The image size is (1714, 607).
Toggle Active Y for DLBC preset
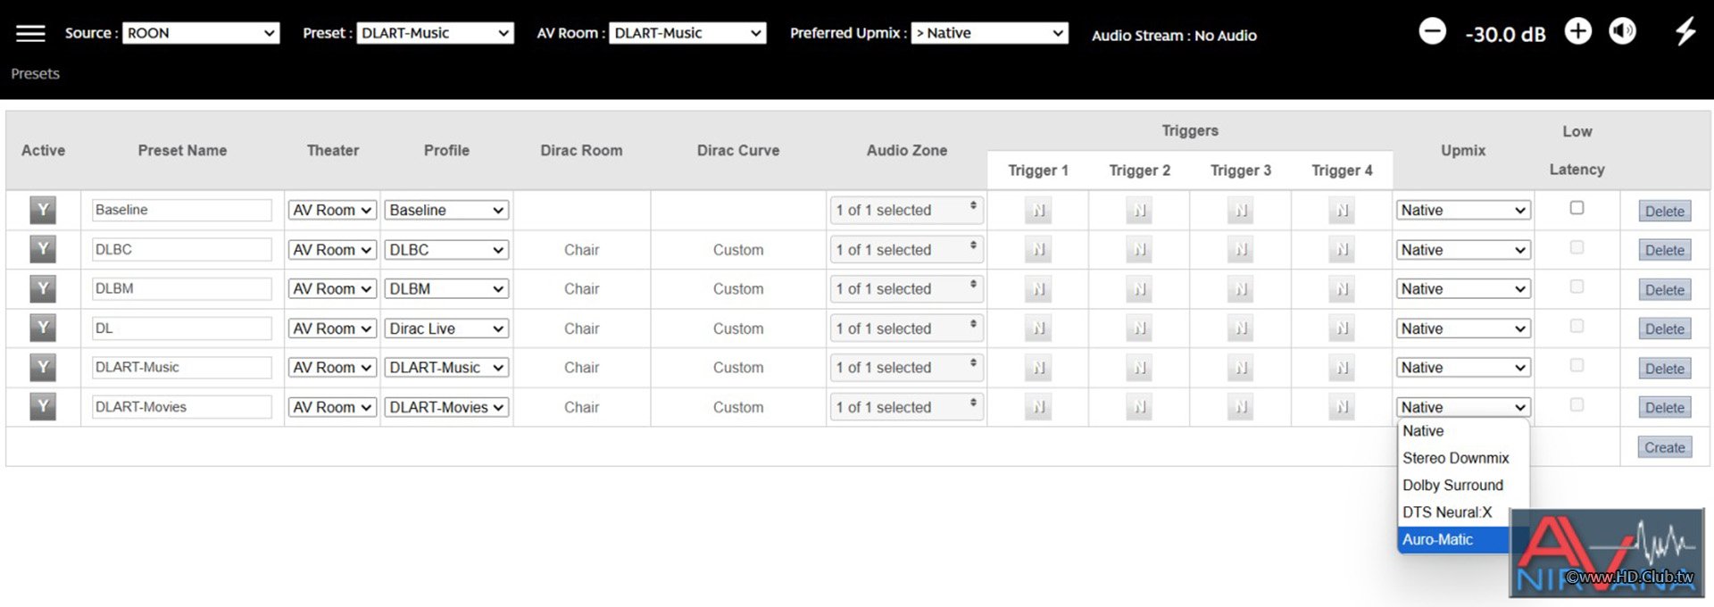[x=43, y=249]
